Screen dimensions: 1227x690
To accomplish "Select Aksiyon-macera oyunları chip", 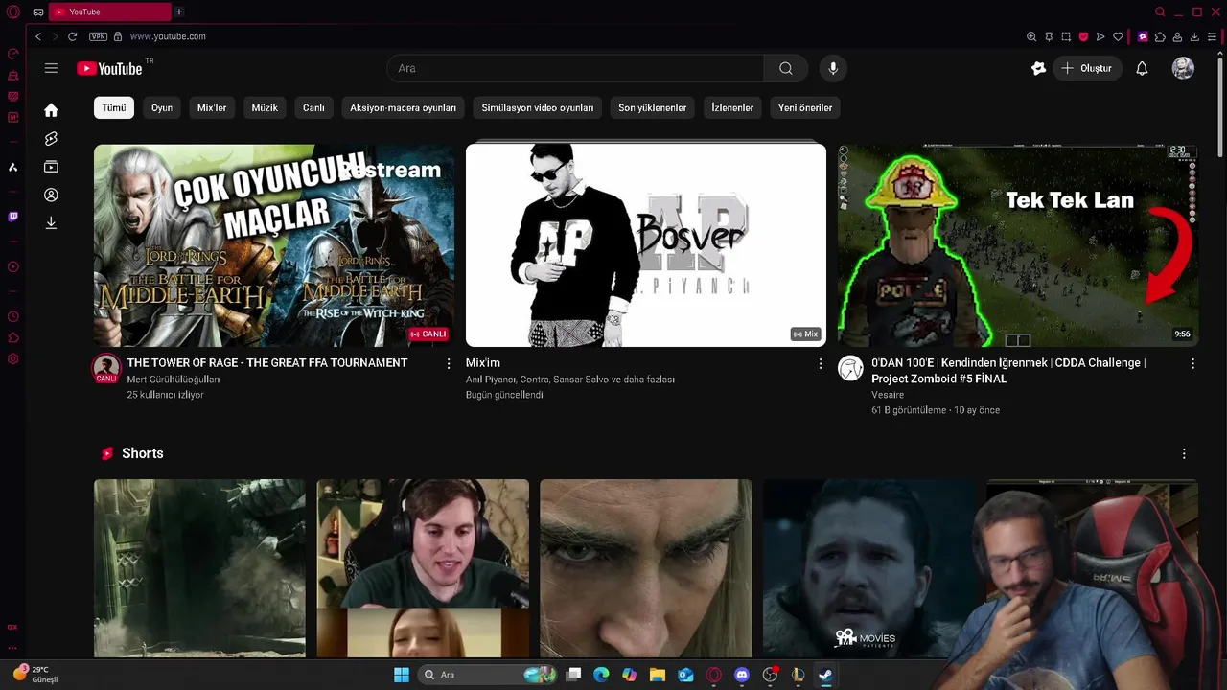I will 403,107.
